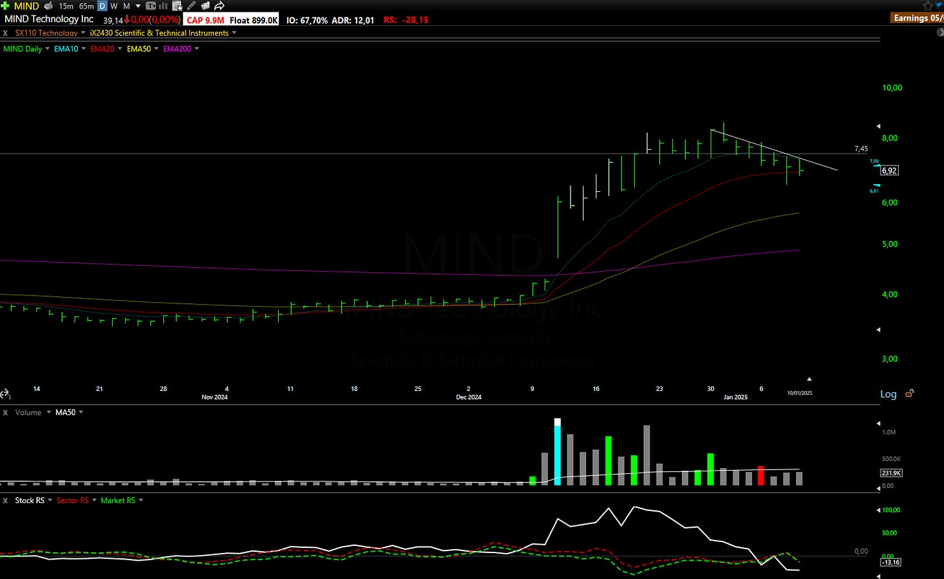The image size is (944, 579).
Task: Click the 7,45 horizontal line label
Action: pyautogui.click(x=861, y=148)
